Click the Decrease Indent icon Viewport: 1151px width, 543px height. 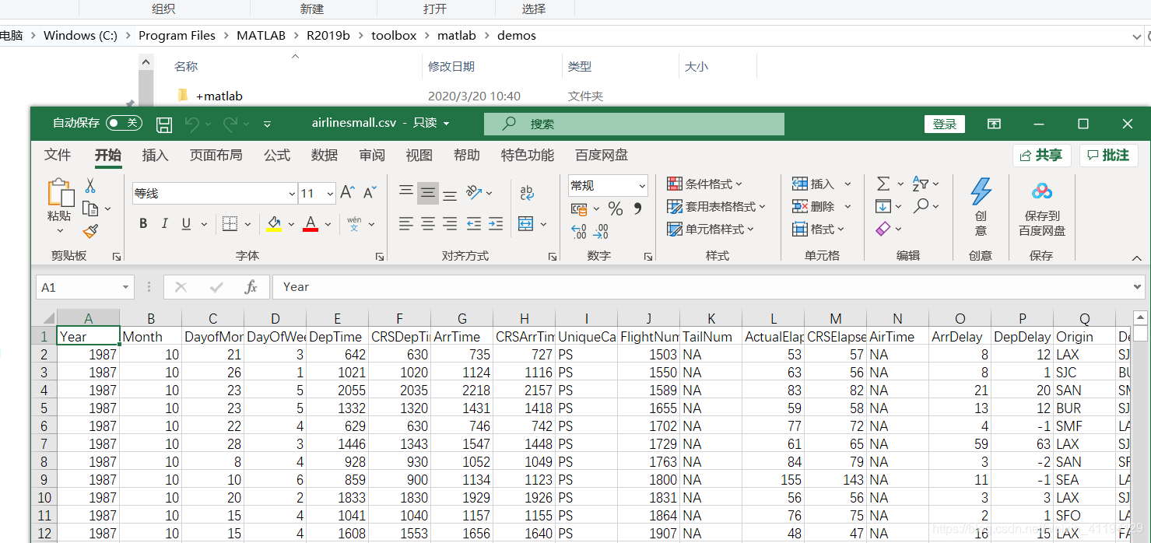point(473,224)
